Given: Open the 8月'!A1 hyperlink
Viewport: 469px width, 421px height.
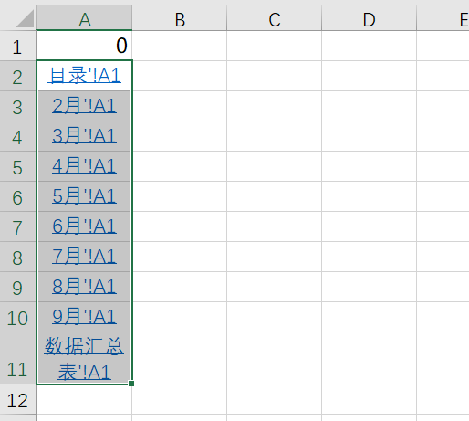Looking at the screenshot, I should pos(84,287).
